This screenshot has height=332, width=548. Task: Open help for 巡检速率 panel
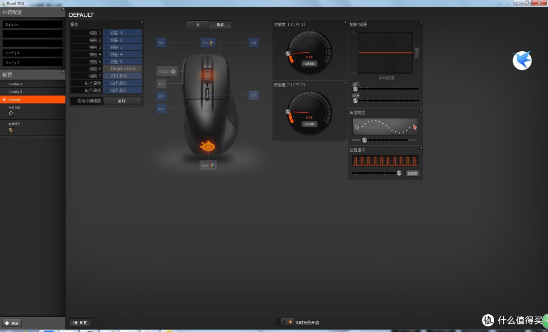tap(421, 148)
